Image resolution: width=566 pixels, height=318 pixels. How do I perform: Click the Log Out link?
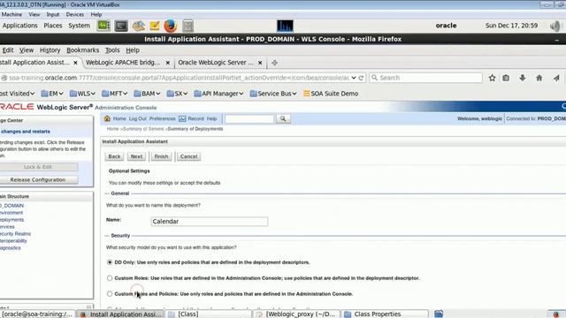(x=138, y=118)
